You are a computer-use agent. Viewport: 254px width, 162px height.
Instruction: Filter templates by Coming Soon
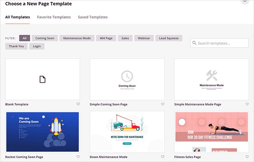pyautogui.click(x=45, y=38)
